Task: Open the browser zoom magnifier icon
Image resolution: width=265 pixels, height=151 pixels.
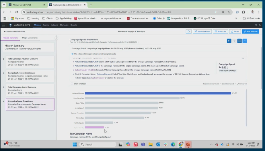Action: [x=223, y=12]
